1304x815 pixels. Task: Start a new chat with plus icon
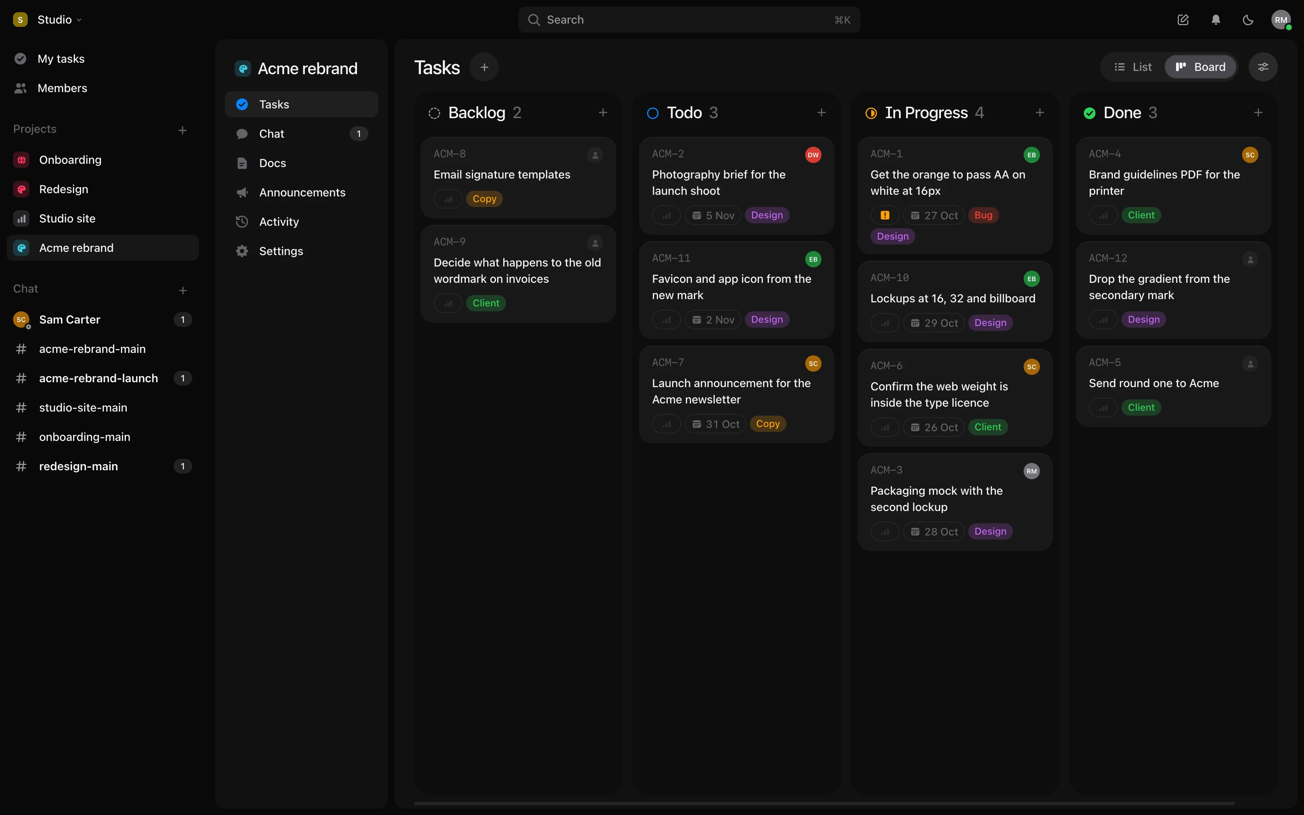[183, 290]
